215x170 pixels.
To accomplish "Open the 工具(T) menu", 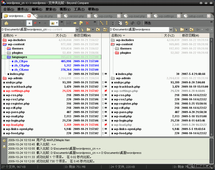I will tap(79, 9).
